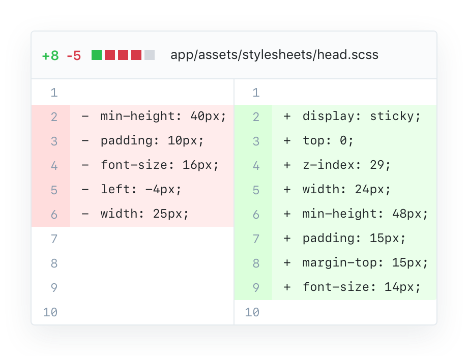Click the green diffstat square
The height and width of the screenshot is (356, 468).
click(x=97, y=55)
